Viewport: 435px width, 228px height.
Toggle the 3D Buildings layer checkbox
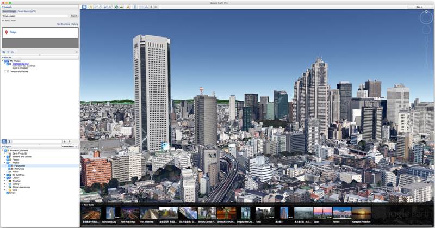pos(8,175)
